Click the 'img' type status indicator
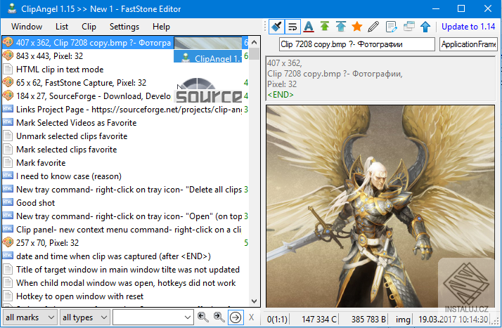The image size is (502, 328). (403, 319)
